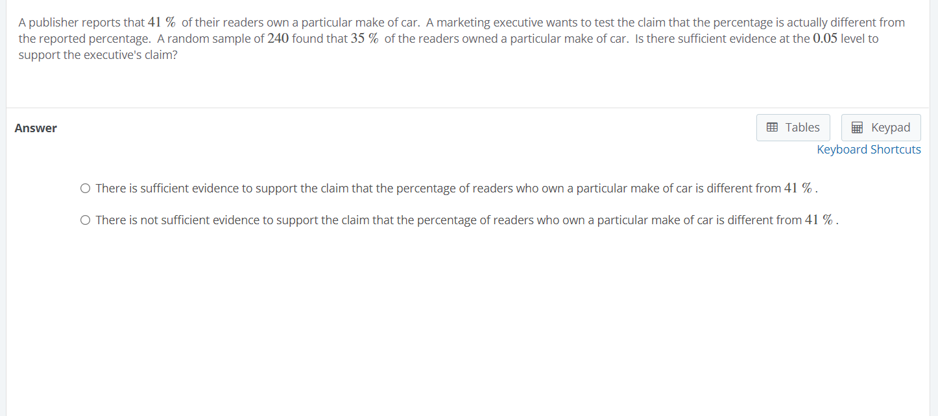Click the 'Keypad' label text

[891, 128]
